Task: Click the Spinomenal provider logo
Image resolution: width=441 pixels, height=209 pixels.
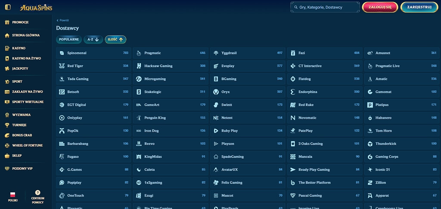Action: (62, 53)
